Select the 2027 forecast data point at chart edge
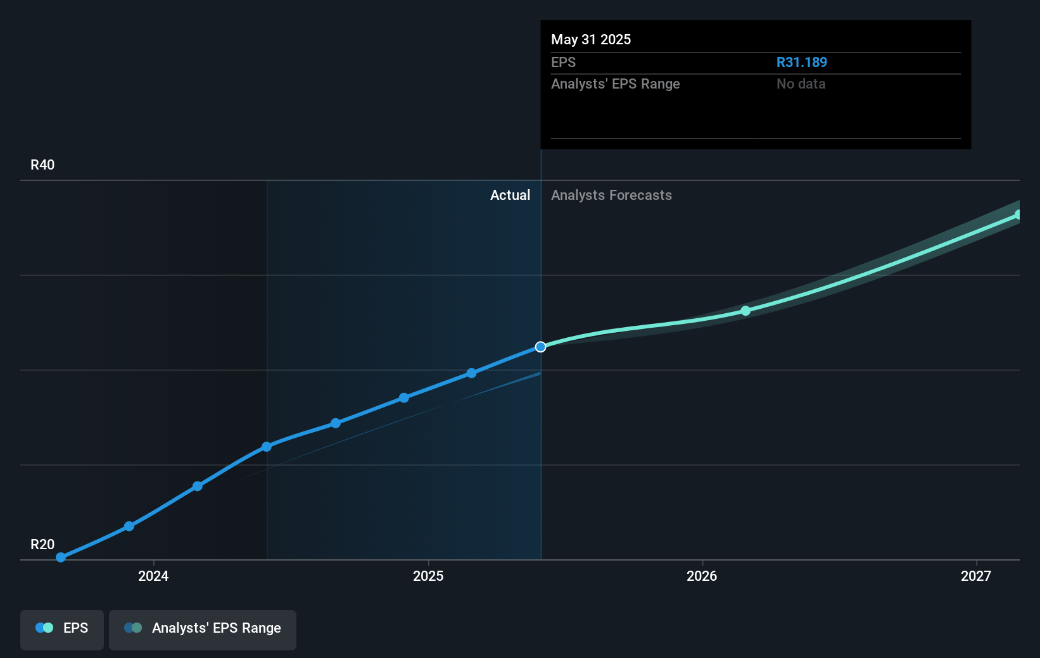1040x658 pixels. [1018, 215]
